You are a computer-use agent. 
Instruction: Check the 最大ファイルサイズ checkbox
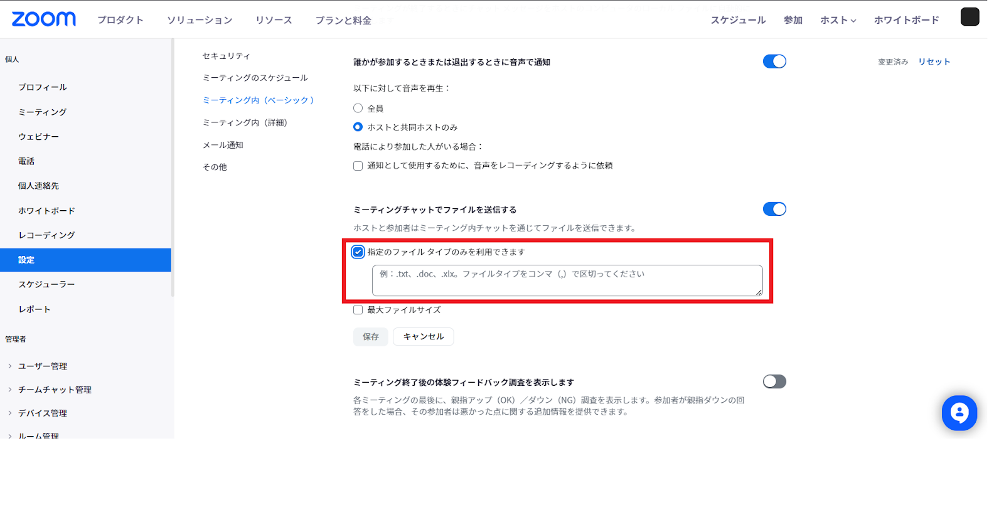(358, 310)
